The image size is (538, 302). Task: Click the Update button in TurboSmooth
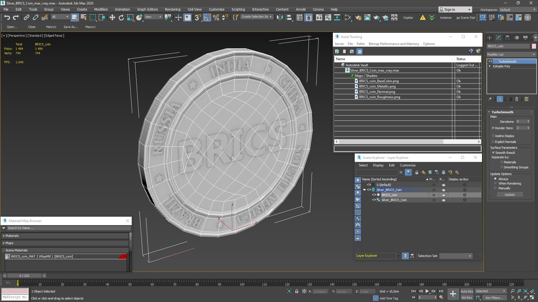coord(510,195)
